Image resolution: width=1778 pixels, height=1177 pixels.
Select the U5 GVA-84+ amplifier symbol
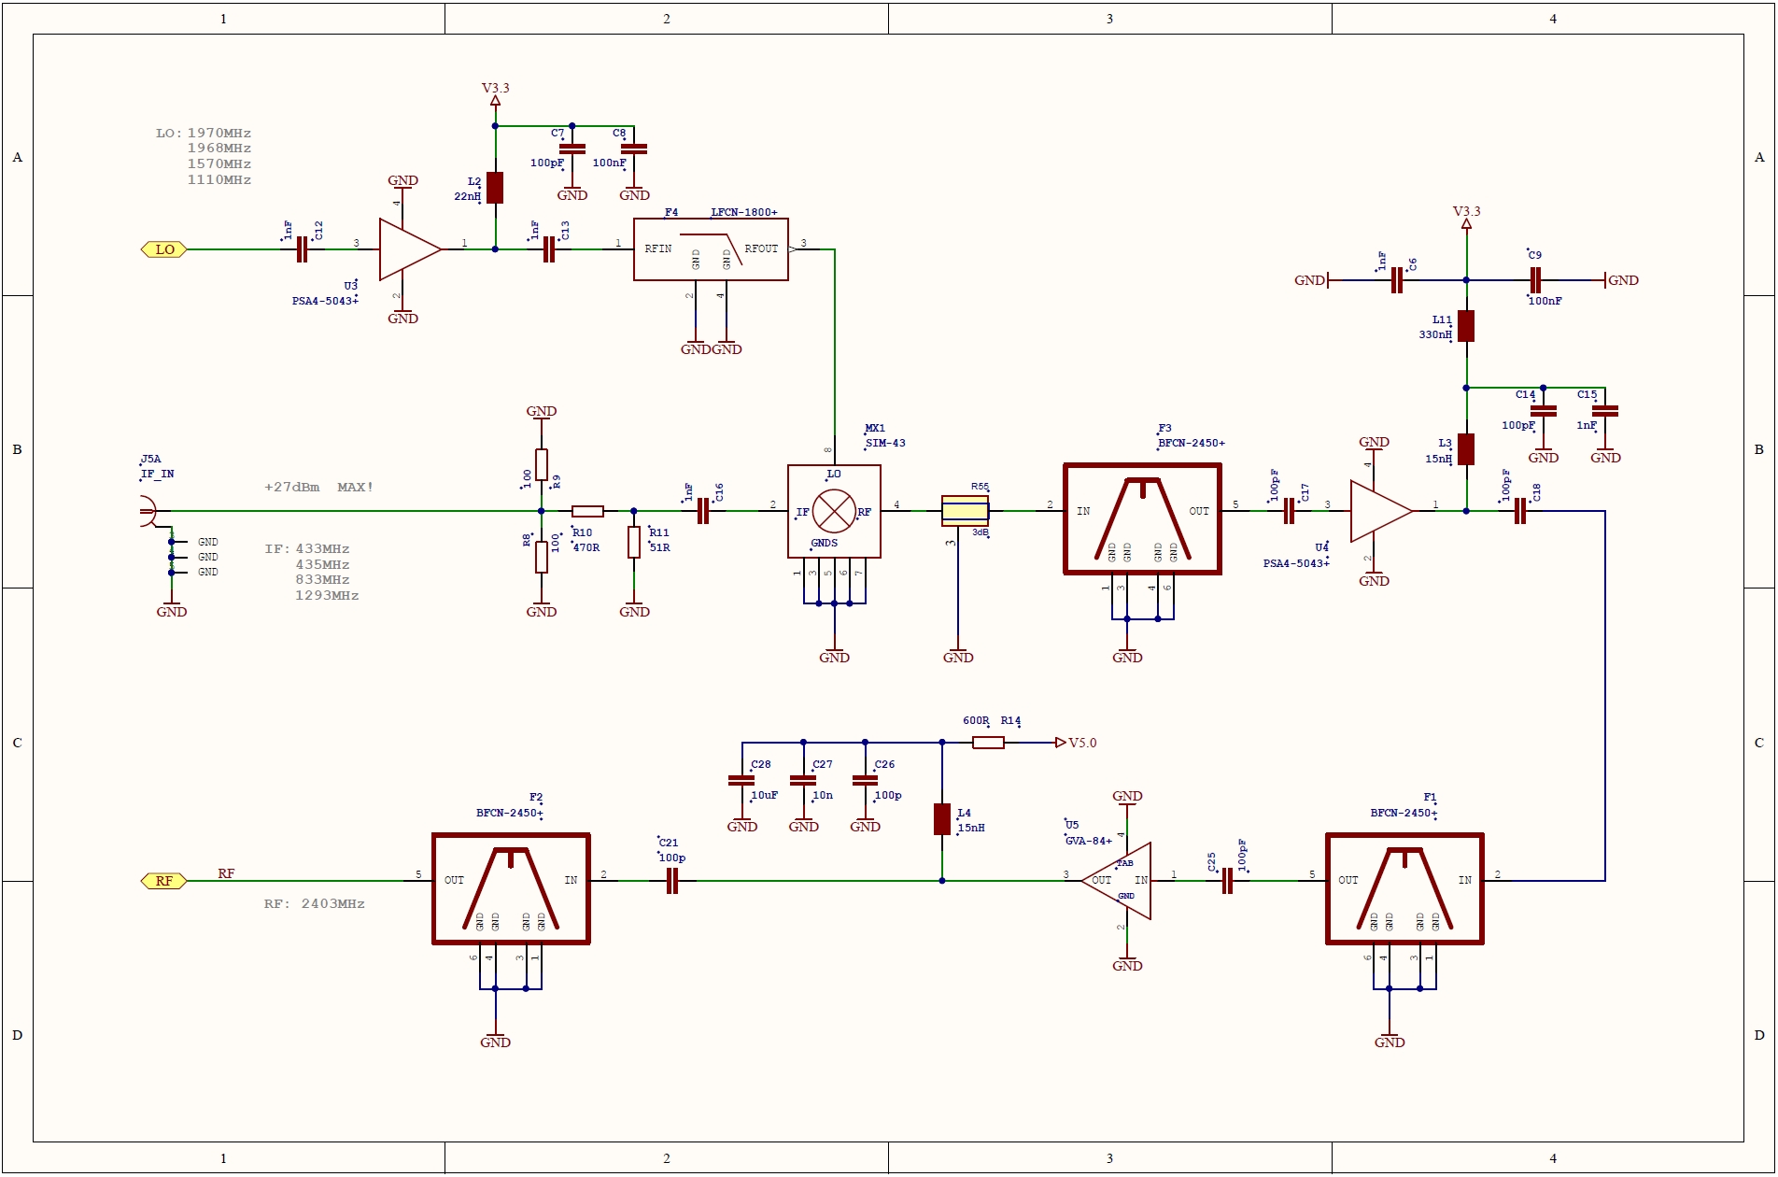(x=1120, y=881)
